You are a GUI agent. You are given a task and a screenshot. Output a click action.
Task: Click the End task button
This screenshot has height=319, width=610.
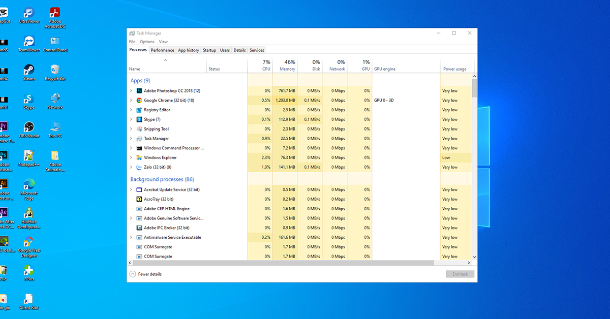pos(460,274)
